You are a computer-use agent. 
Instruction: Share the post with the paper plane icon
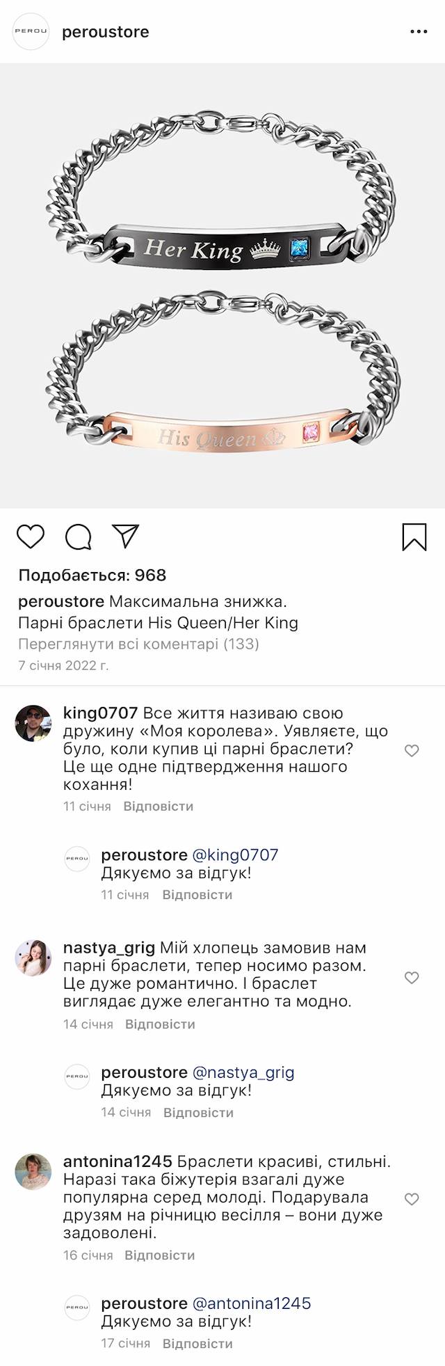point(126,537)
